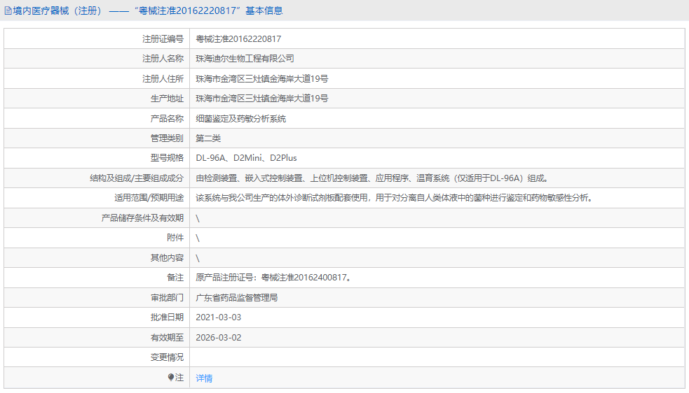Select the 注册人住所 address value
This screenshot has width=689, height=393.
pyautogui.click(x=262, y=79)
